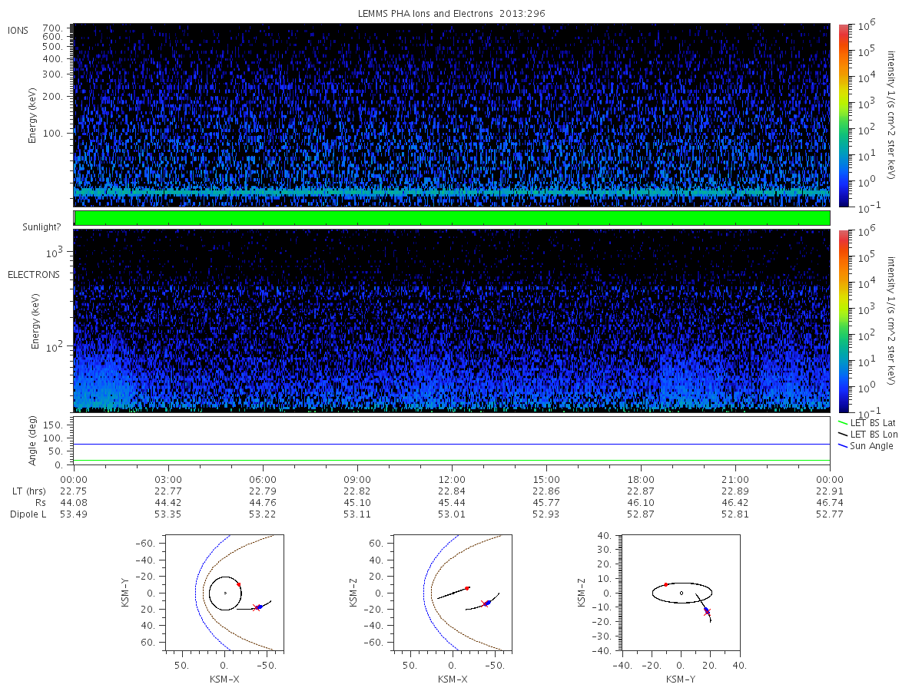Select the 12:00 time axis tick label
Screen dimensions: 922x691
pos(452,479)
